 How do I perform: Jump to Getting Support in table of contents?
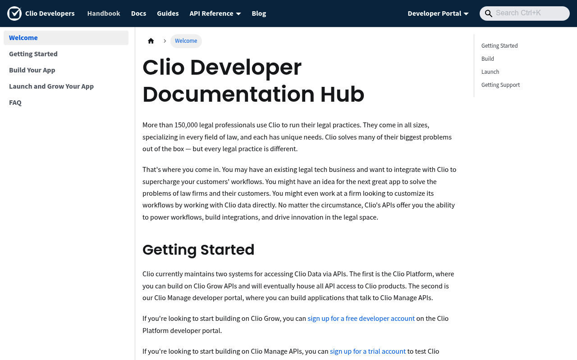pos(500,85)
